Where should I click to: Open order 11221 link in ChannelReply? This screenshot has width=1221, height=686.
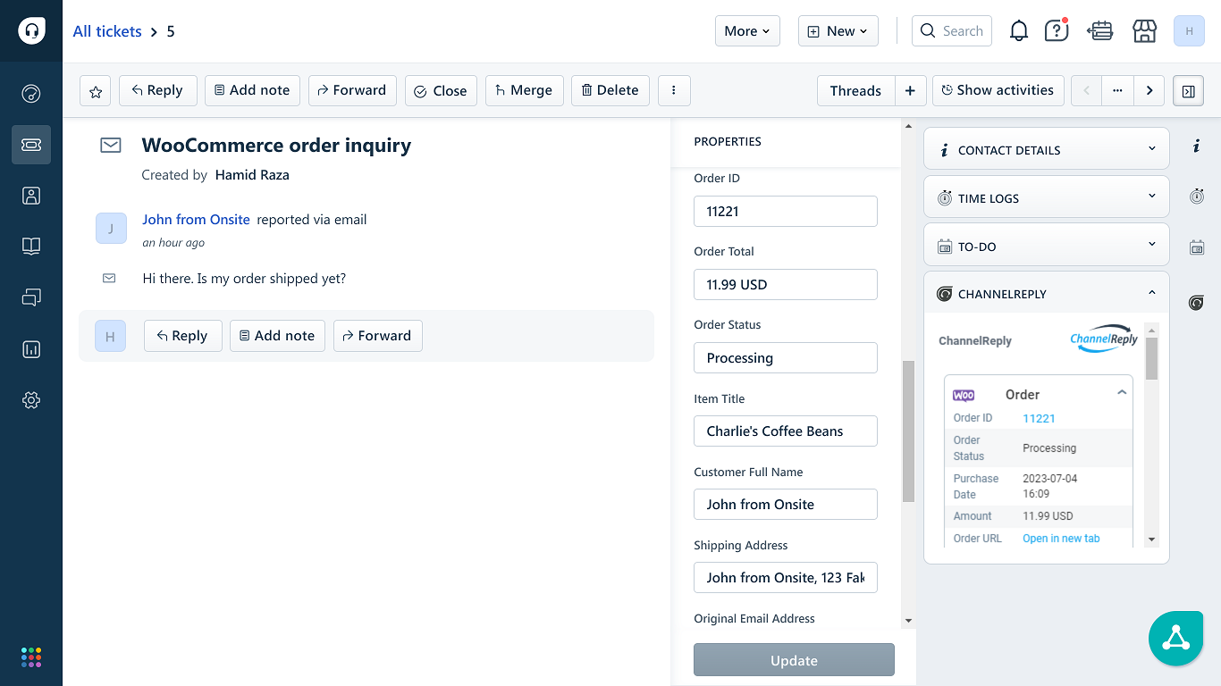pos(1039,418)
